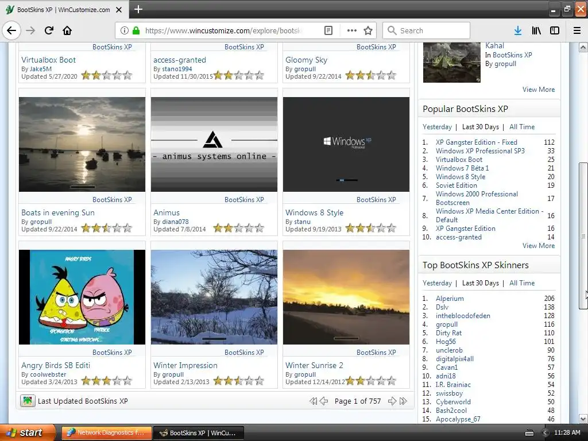
Task: View More under Popular BootSkins XP
Action: click(x=539, y=246)
